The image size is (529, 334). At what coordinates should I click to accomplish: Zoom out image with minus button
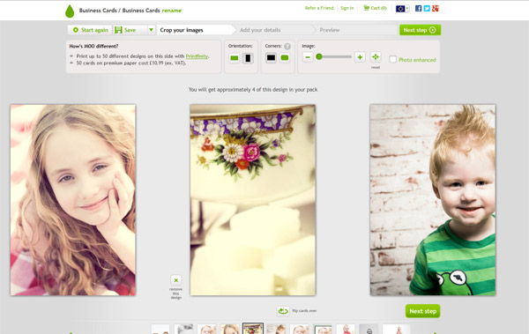click(308, 57)
